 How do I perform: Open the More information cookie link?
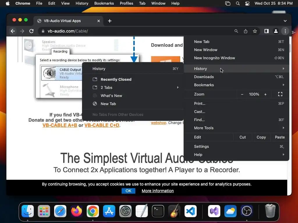[158, 191]
